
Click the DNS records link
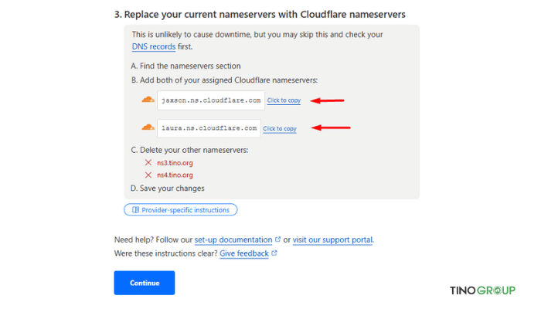pos(154,46)
